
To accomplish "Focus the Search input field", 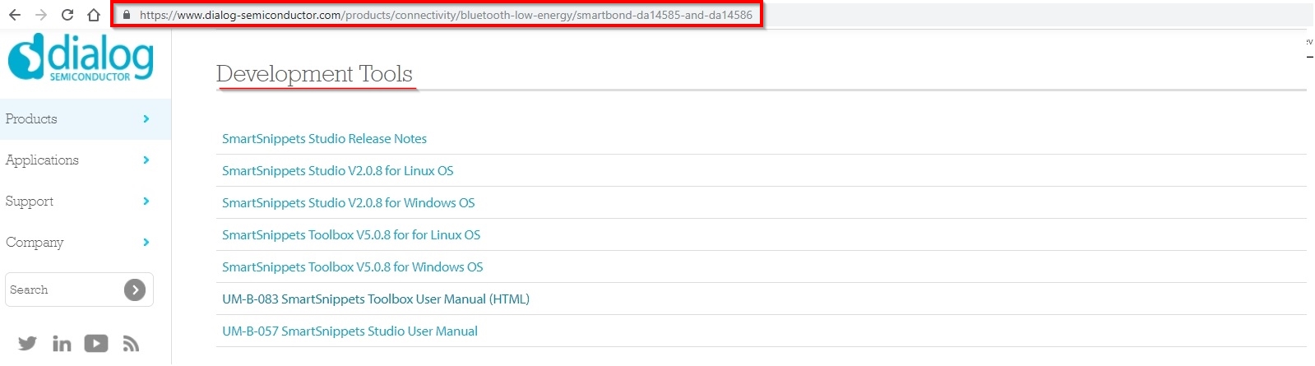I will 64,290.
